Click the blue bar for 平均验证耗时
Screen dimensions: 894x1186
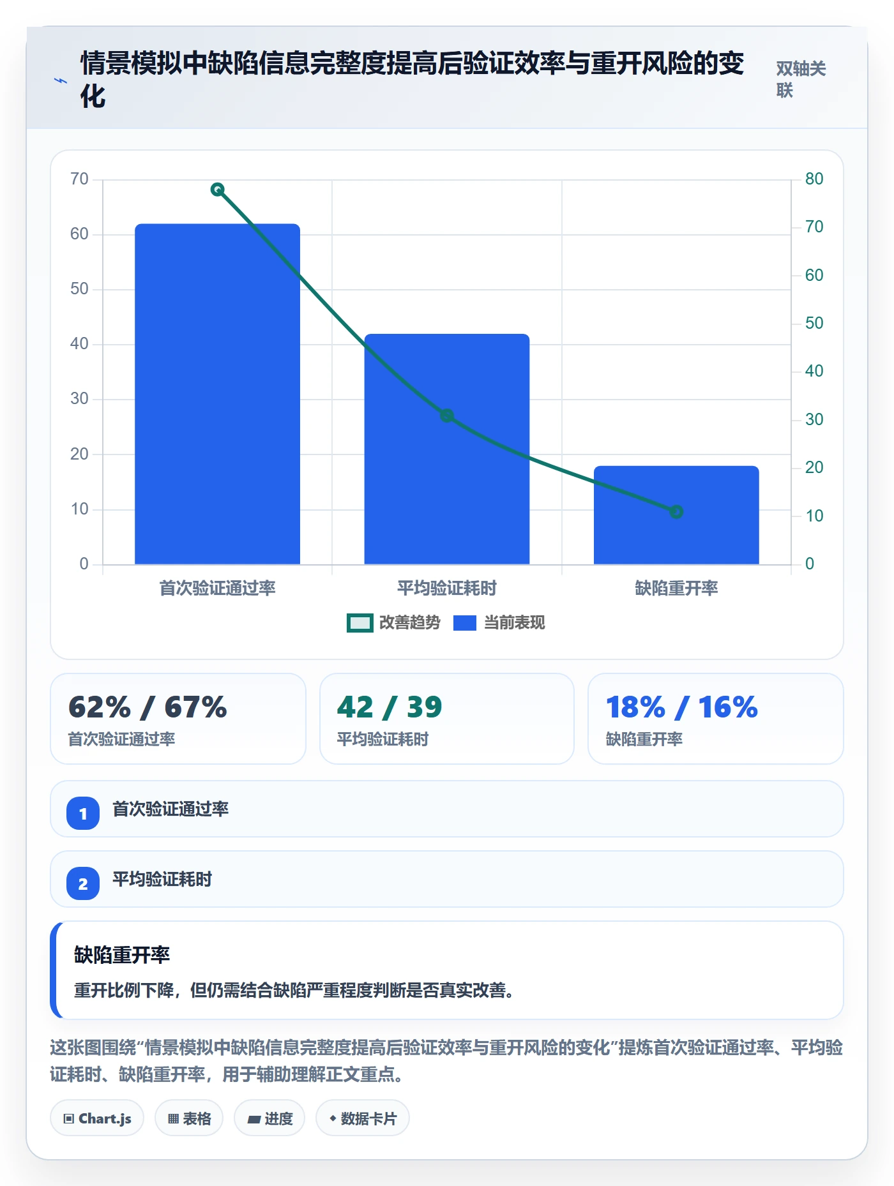[447, 449]
